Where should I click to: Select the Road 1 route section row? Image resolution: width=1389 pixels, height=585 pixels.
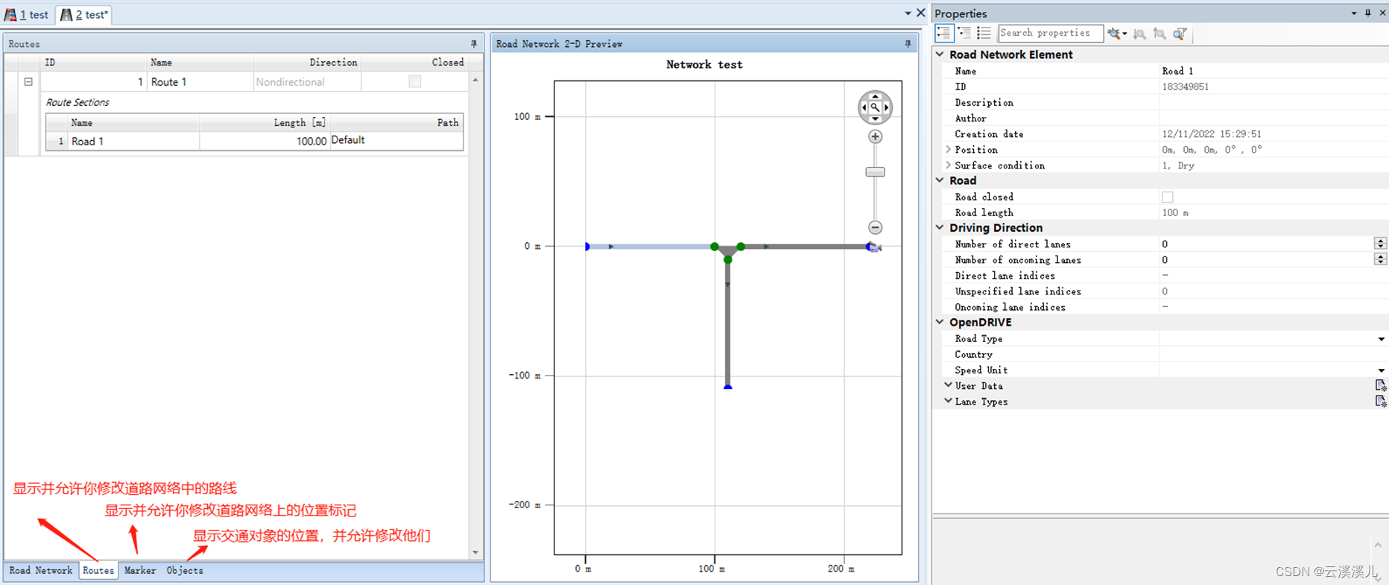click(x=255, y=141)
